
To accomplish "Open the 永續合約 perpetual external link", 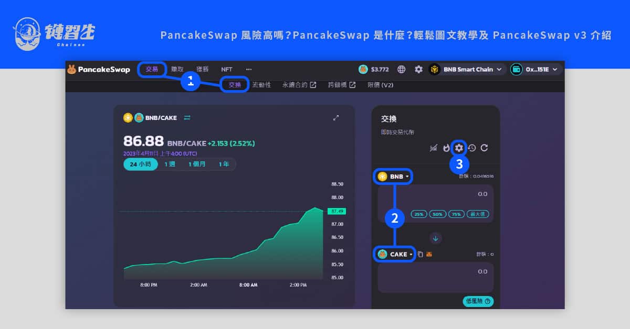I will (299, 85).
